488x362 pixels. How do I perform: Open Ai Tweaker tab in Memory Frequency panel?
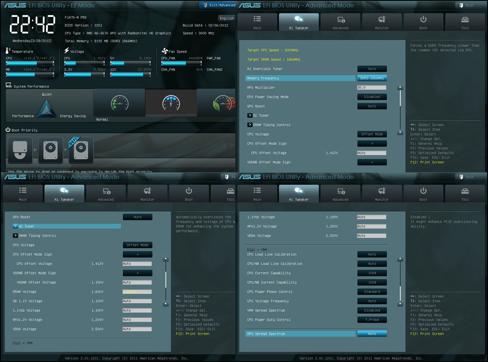(x=299, y=22)
